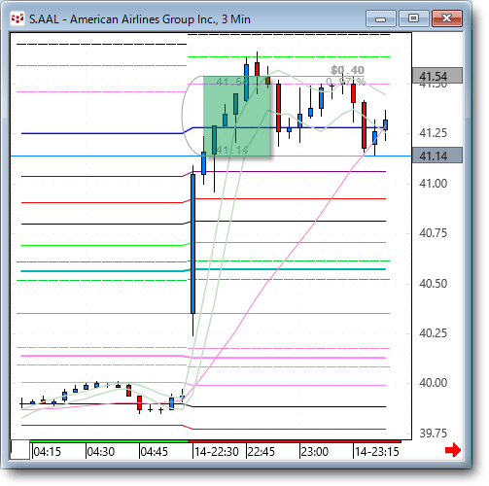Click the 40.75 price scale value

pos(433,233)
